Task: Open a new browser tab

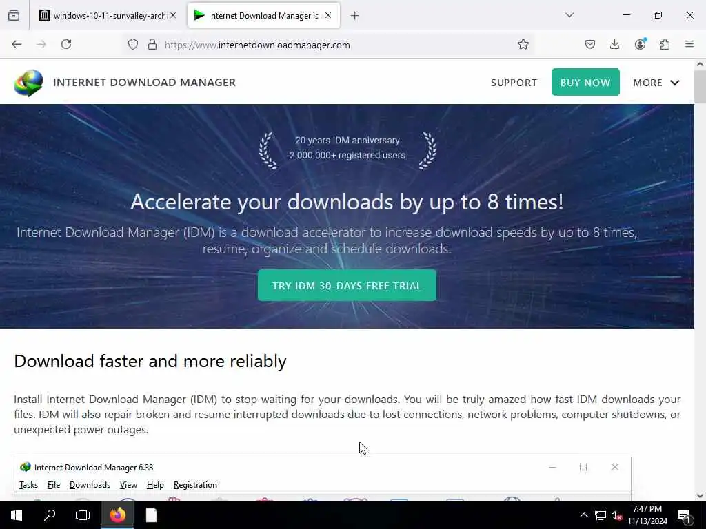Action: coord(355,16)
